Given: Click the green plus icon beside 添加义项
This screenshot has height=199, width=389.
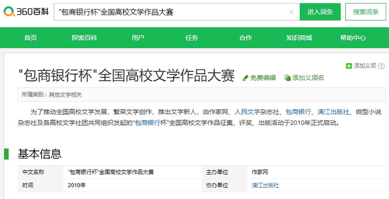Looking at the screenshot, I should point(349,66).
